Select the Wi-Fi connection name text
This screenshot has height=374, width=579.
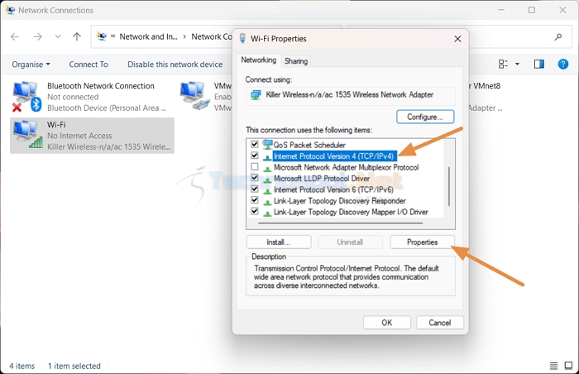tap(56, 125)
